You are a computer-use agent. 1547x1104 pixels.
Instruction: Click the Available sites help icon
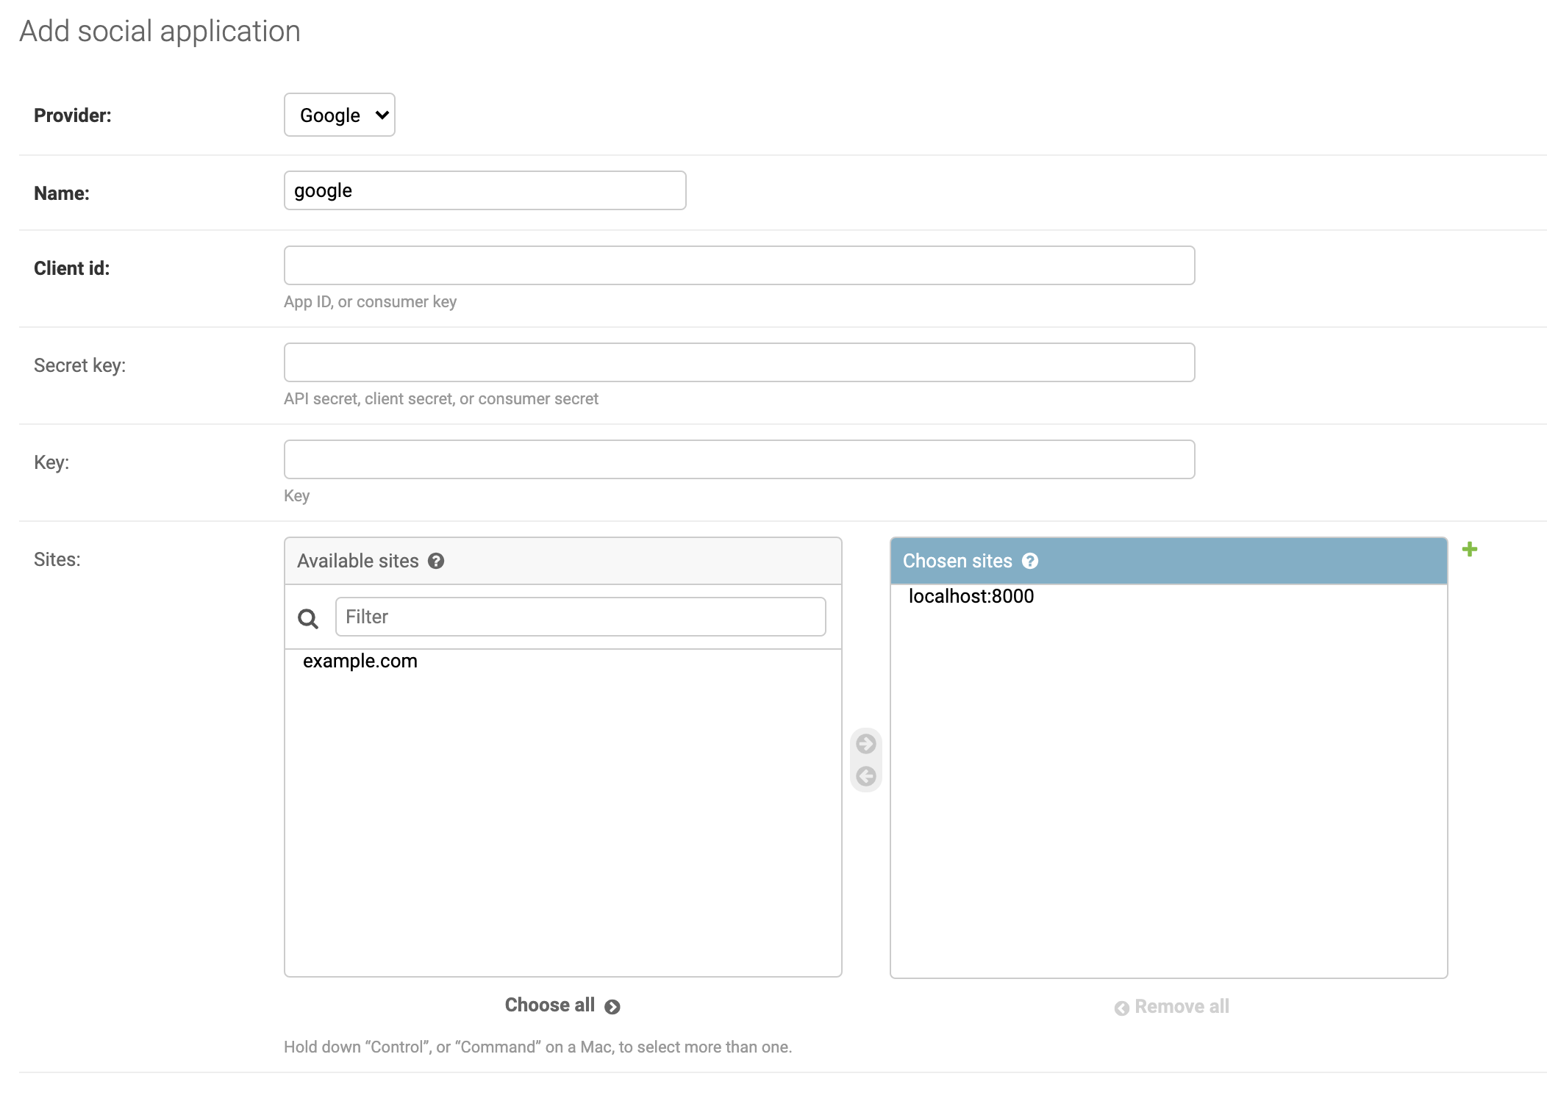click(436, 561)
